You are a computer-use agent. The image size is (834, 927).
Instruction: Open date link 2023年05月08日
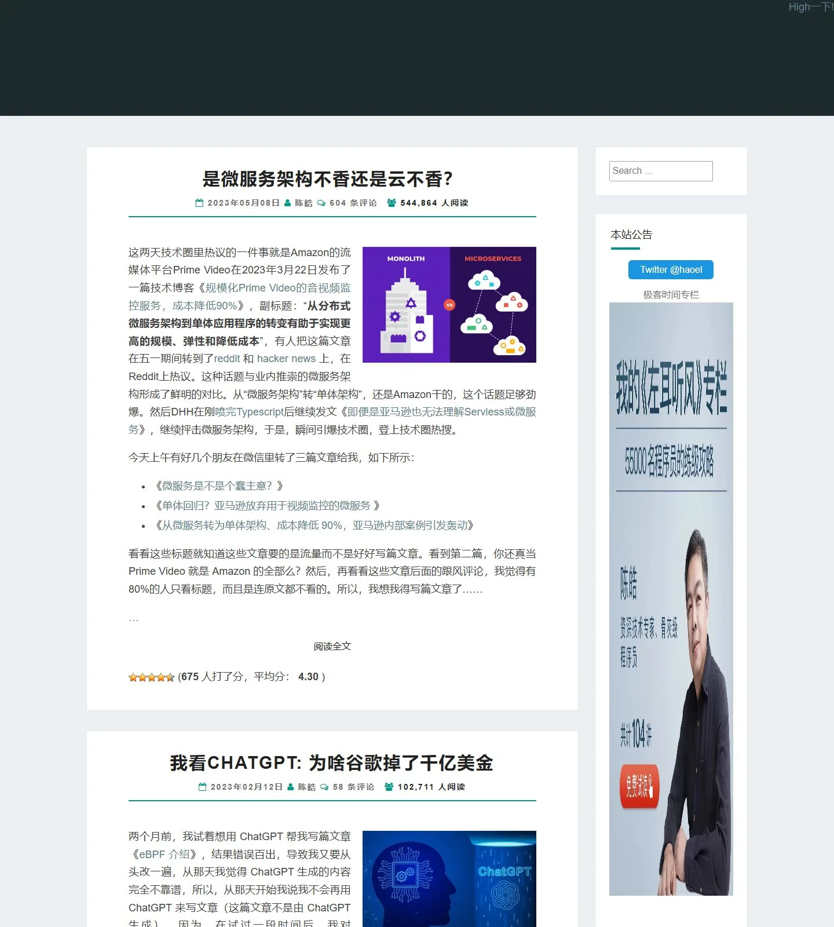244,203
